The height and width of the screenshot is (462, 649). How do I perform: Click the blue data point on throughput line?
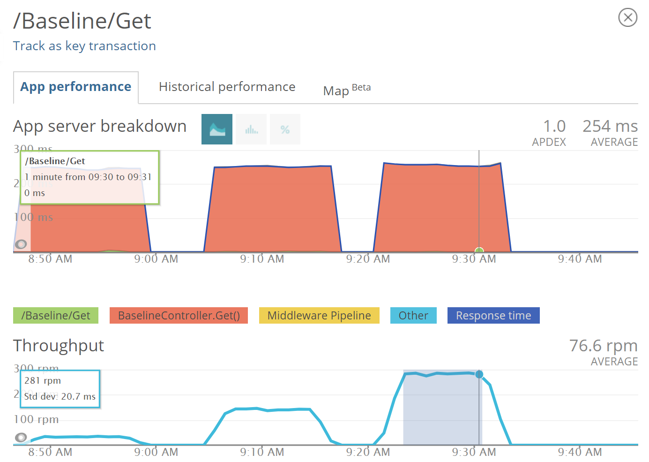tap(479, 374)
